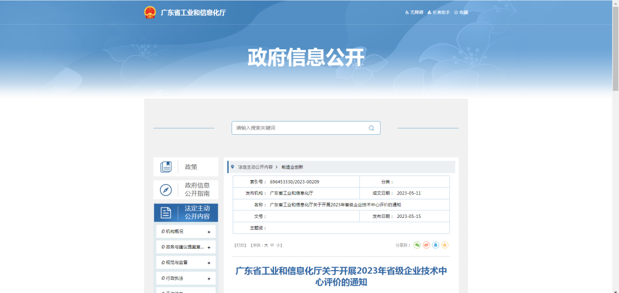619x293 pixels.
Task: Open 长者助手 elderly assistant
Action: (x=438, y=13)
